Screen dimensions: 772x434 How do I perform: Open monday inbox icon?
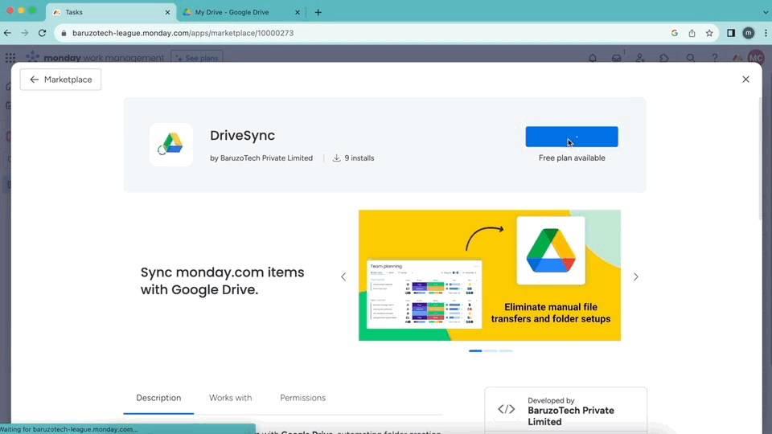pyautogui.click(x=617, y=58)
